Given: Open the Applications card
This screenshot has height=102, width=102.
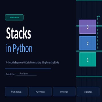Looking at the screenshot, I should click(x=88, y=92).
